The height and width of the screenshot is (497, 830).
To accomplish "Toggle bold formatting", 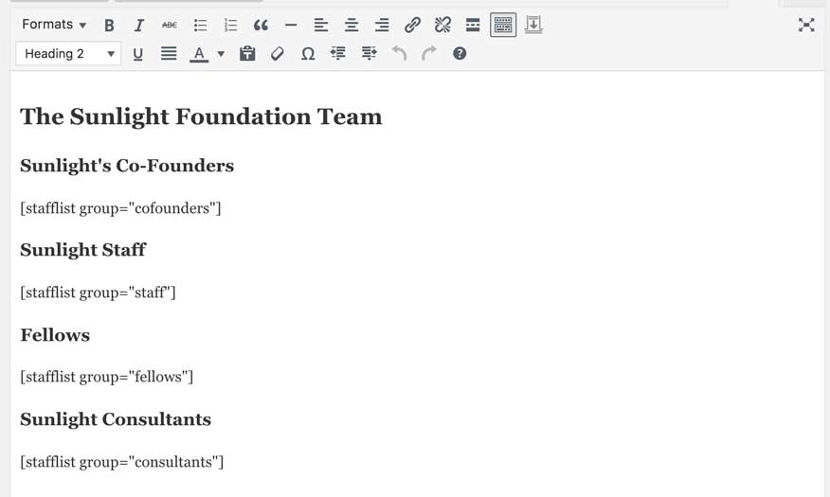I will [109, 25].
